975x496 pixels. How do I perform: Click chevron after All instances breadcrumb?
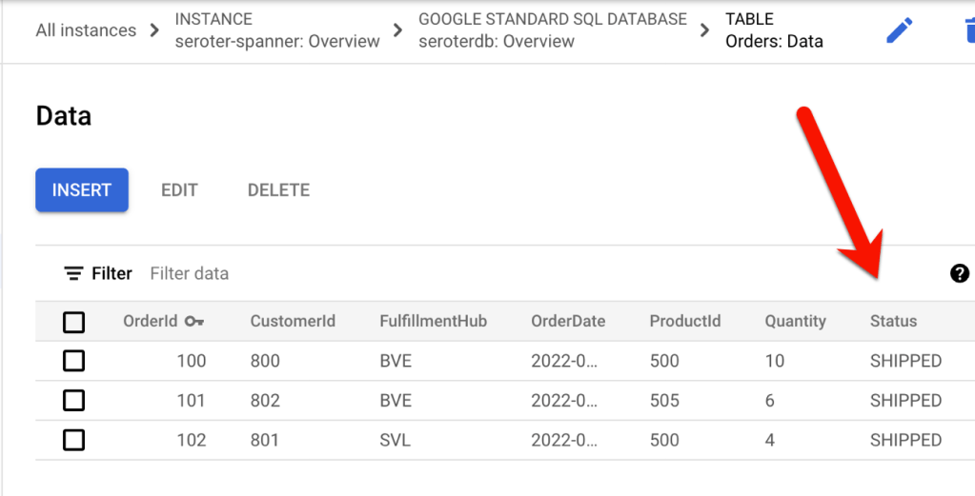155,30
